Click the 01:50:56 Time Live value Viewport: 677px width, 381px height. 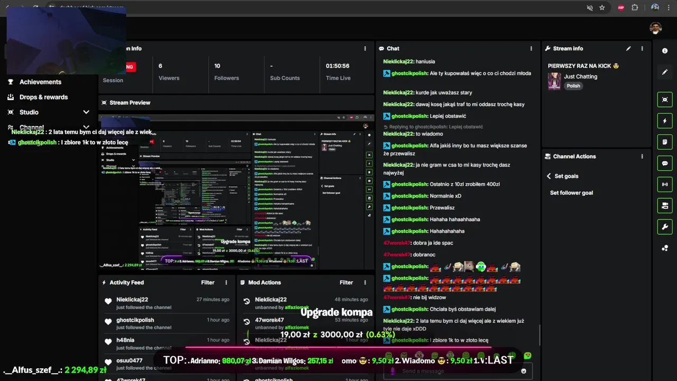pyautogui.click(x=337, y=66)
